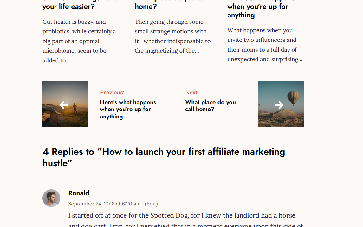
Task: Open the hot air balloon thumbnail
Action: tap(281, 104)
